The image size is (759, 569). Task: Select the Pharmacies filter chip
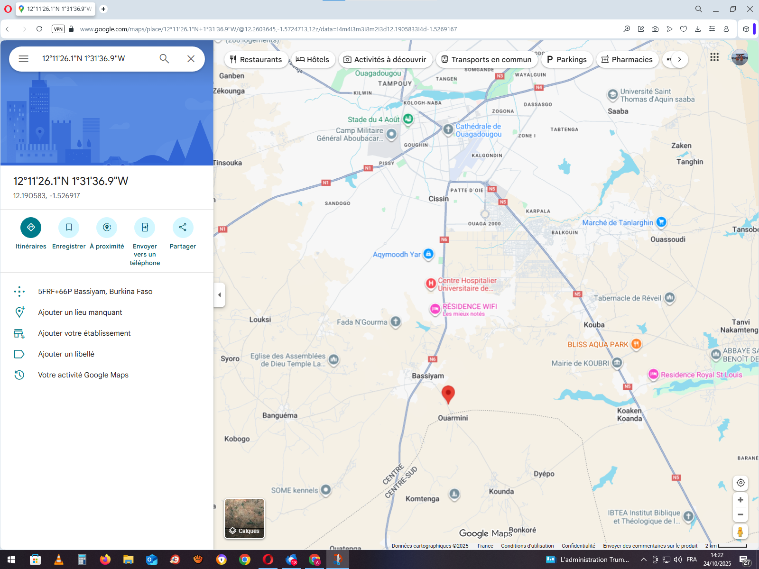(627, 59)
